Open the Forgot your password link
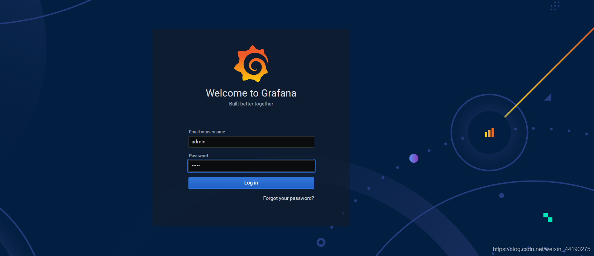594x256 pixels. (x=288, y=198)
